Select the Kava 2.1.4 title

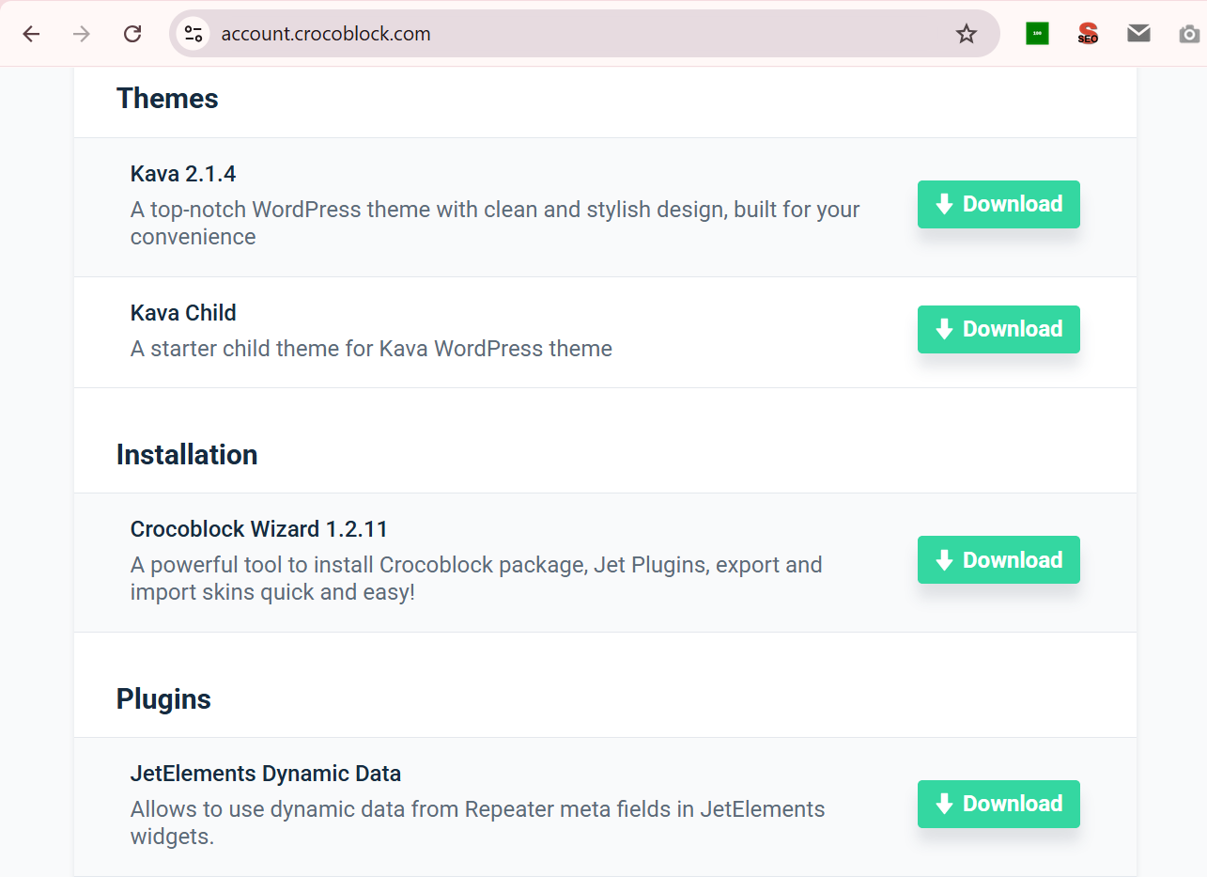point(183,174)
